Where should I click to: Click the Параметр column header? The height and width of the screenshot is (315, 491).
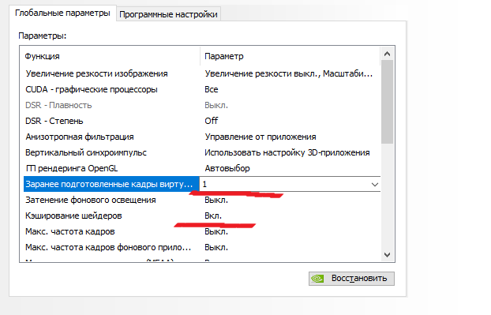(x=290, y=56)
